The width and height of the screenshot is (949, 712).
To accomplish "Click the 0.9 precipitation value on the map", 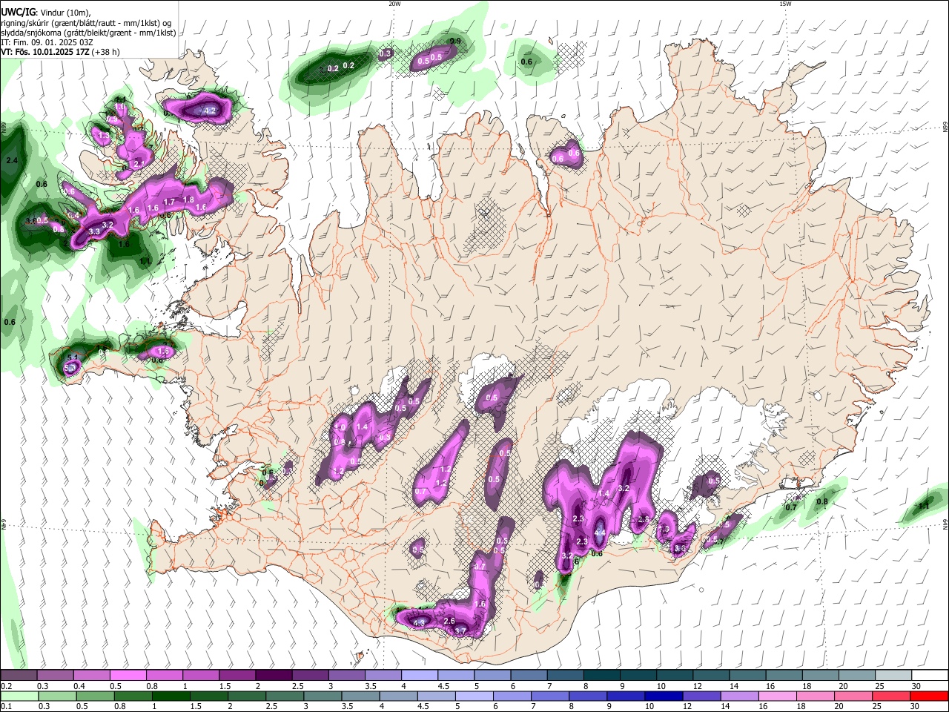I will (x=456, y=41).
